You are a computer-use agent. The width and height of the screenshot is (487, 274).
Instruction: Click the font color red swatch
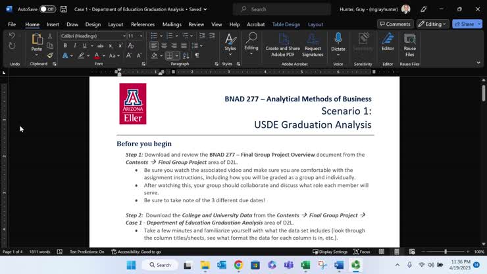click(x=97, y=56)
